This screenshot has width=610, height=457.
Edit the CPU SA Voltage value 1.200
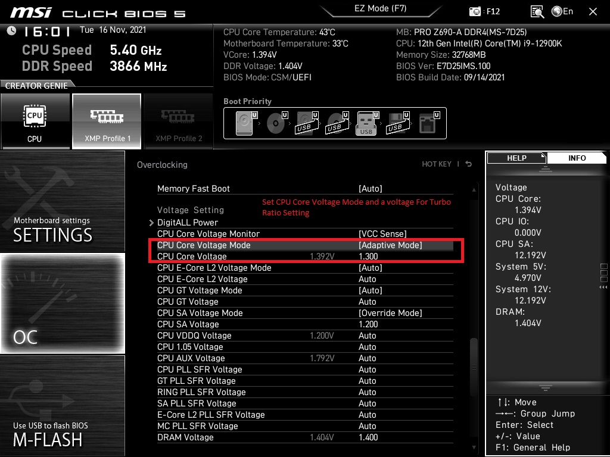pos(368,324)
